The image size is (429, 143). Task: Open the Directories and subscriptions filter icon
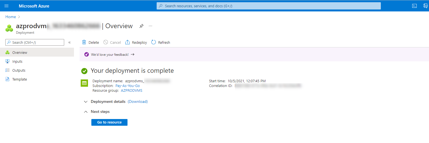coord(426,6)
